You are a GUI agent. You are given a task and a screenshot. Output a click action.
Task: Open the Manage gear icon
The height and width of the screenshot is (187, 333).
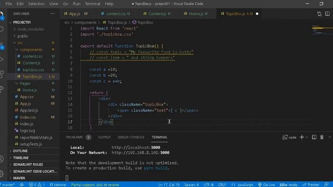(2, 173)
